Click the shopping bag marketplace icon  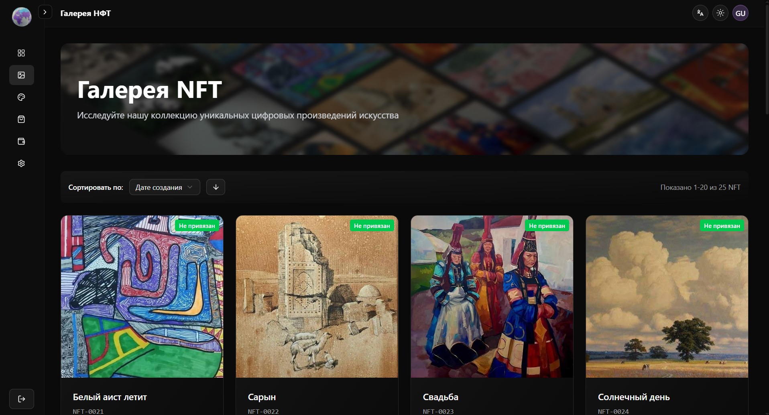pos(21,119)
